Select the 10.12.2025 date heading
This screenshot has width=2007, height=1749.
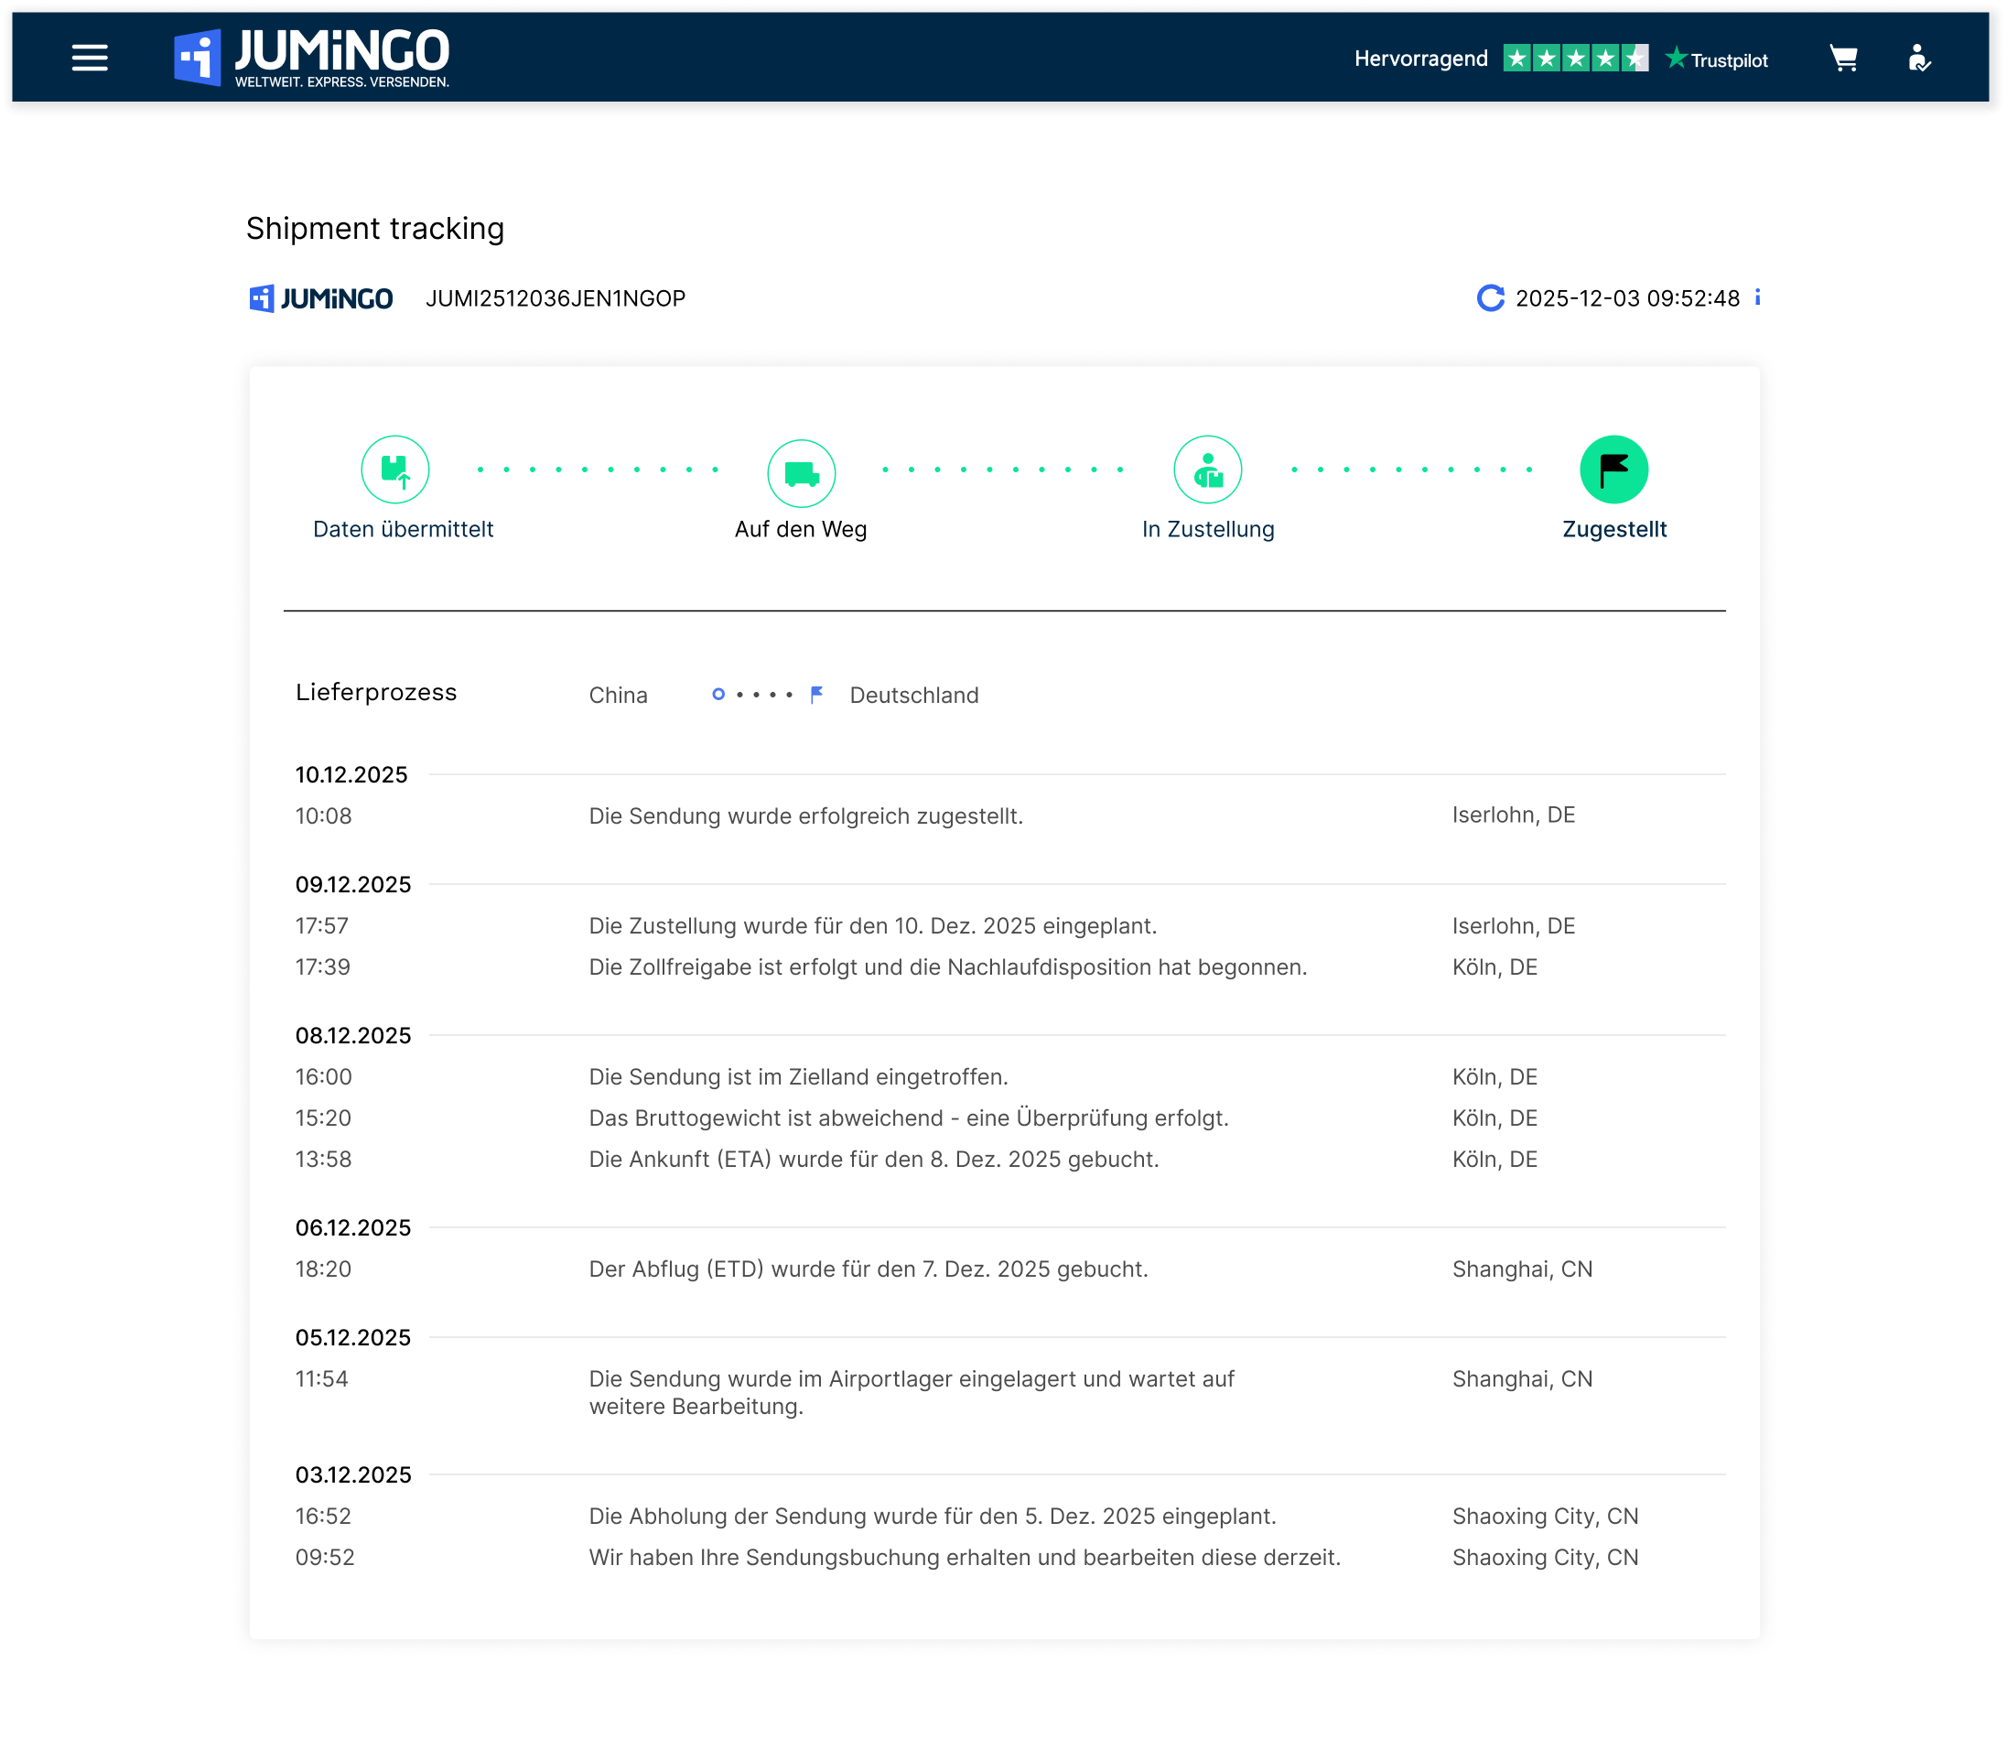(351, 775)
